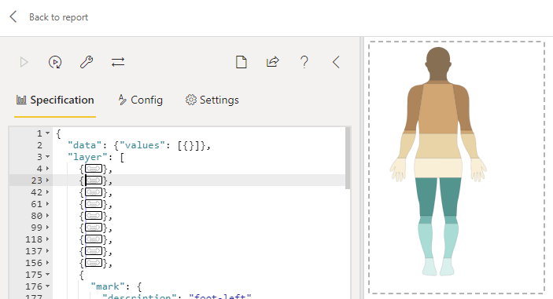Screen dimensions: 553x299
Task: Apply changes with the play icon
Action: click(x=24, y=62)
